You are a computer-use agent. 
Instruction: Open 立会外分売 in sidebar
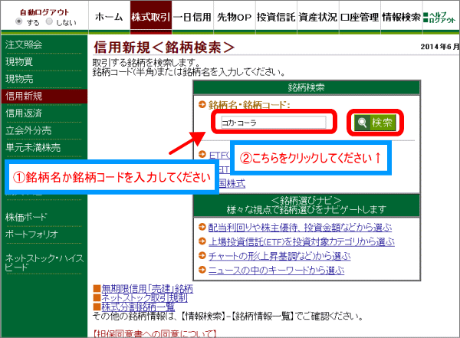28,130
